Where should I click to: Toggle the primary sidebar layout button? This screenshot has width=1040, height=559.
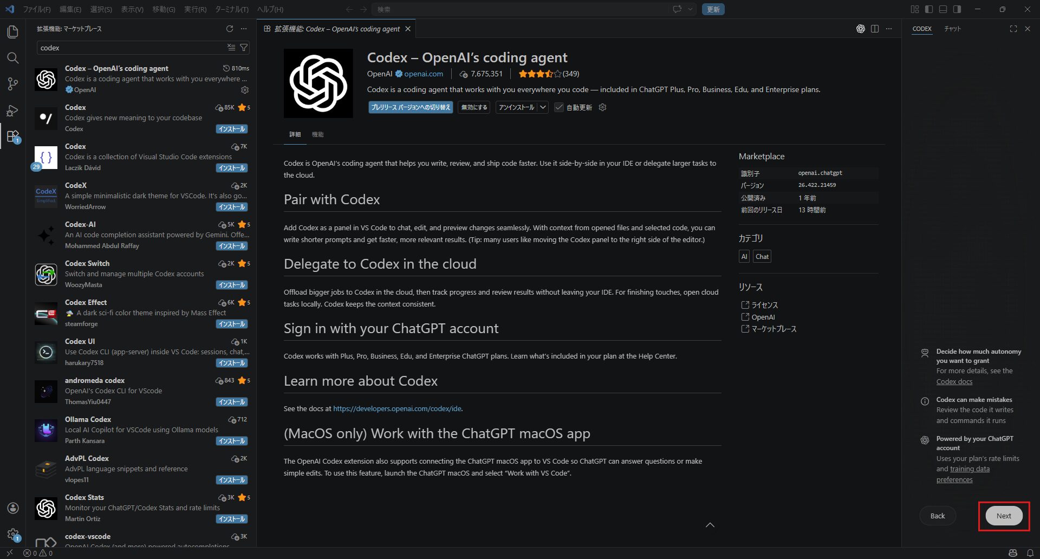[x=929, y=9]
